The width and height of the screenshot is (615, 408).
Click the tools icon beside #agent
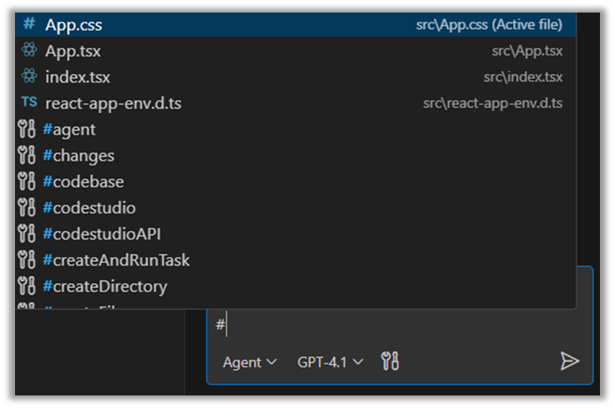pos(27,130)
